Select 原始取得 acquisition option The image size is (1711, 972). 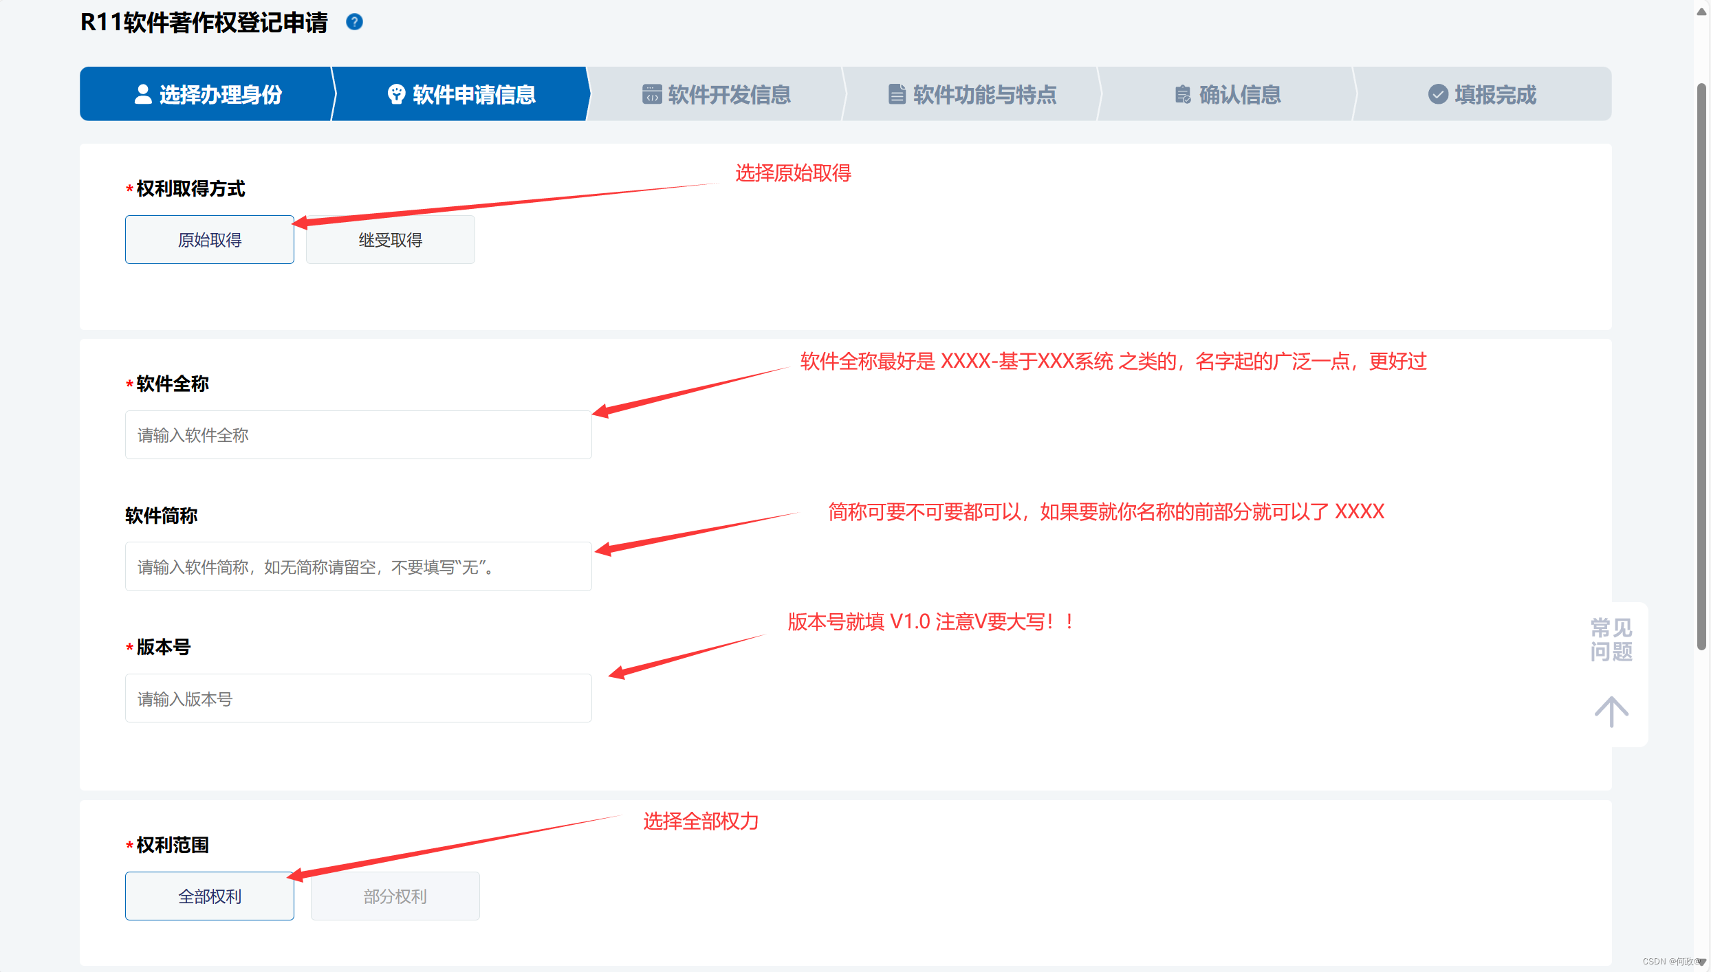(x=210, y=240)
